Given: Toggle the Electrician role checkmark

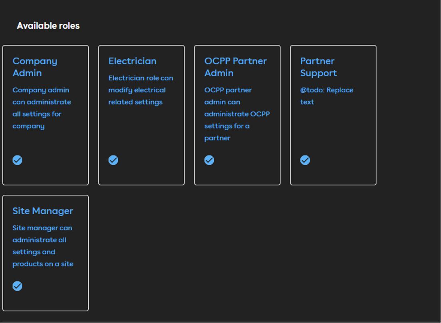Looking at the screenshot, I should tap(113, 160).
